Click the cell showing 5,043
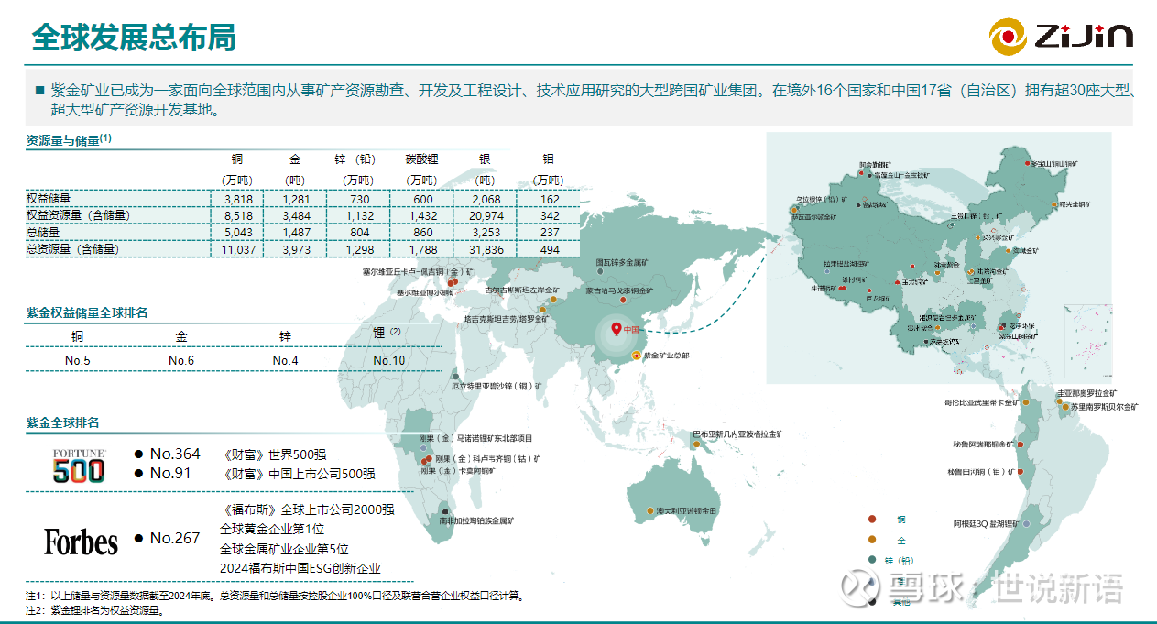The width and height of the screenshot is (1157, 624). pos(236,233)
